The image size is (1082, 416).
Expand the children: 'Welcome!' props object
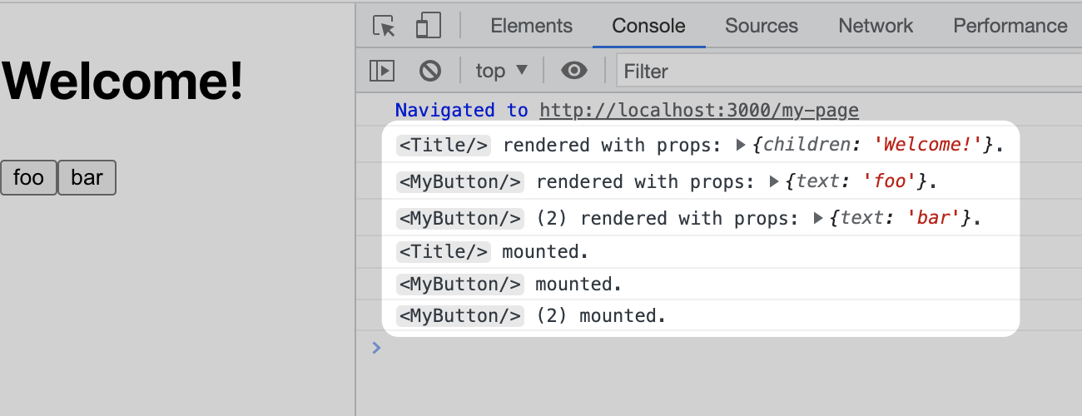[741, 145]
